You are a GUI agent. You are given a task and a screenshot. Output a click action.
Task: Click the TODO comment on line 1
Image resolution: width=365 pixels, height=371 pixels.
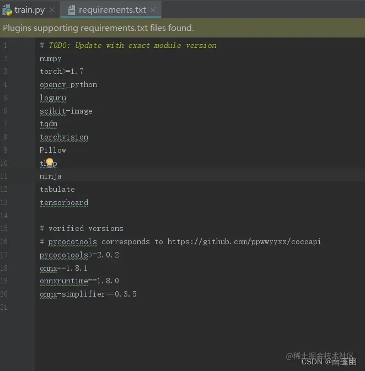click(128, 45)
